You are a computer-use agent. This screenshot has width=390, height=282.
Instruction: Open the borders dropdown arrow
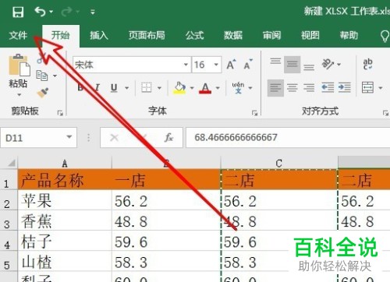click(x=159, y=88)
